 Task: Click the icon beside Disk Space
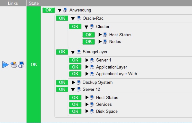[92, 111]
